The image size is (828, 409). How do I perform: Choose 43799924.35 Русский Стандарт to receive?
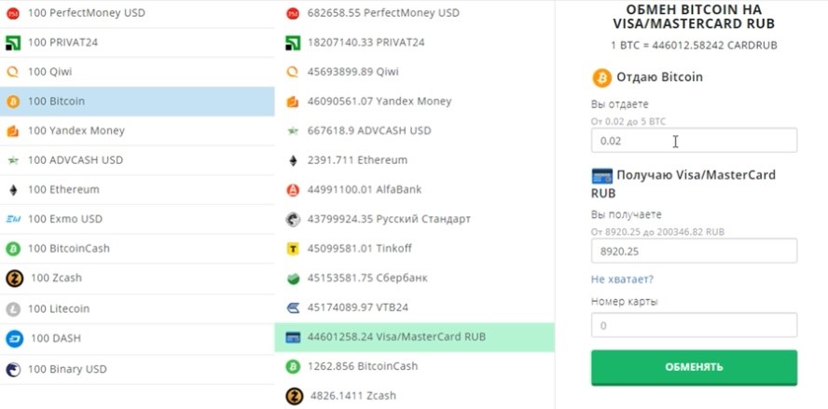point(415,220)
